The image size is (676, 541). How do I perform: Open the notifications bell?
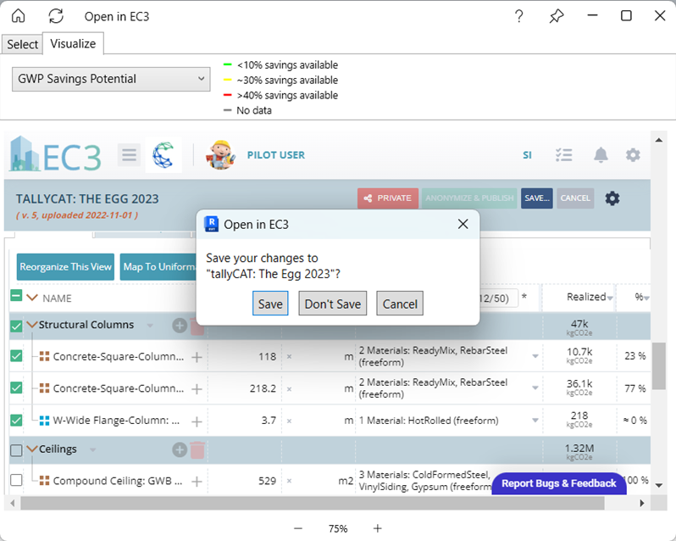[601, 155]
